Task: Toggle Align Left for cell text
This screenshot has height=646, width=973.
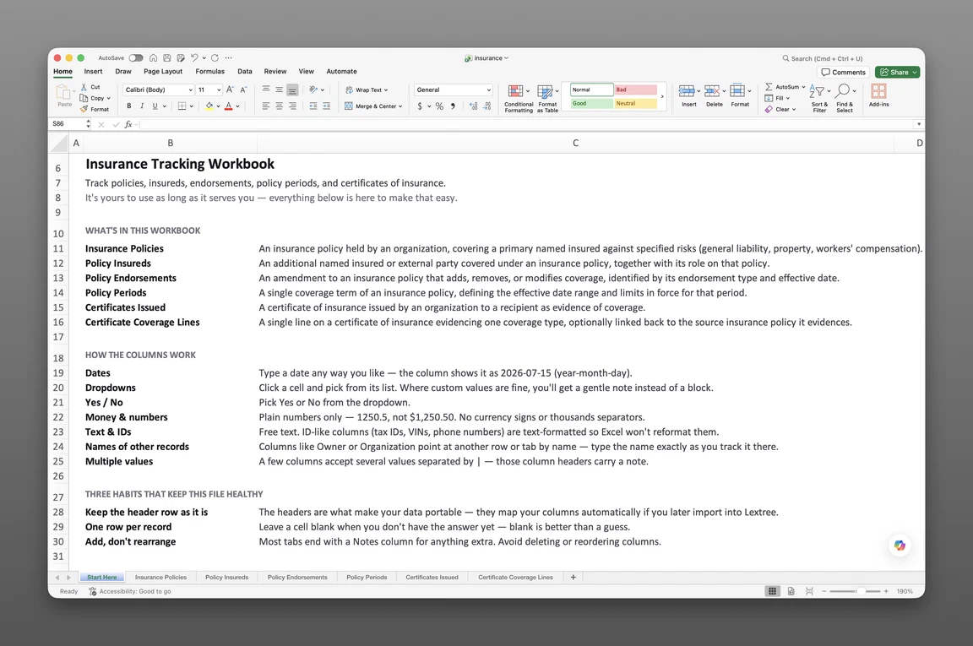Action: (265, 106)
